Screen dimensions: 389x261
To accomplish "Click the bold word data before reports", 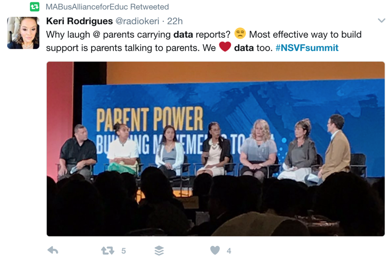I will 183,35.
